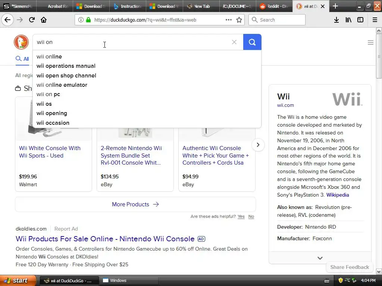The width and height of the screenshot is (382, 286).
Task: Reload the current page
Action: point(32,20)
